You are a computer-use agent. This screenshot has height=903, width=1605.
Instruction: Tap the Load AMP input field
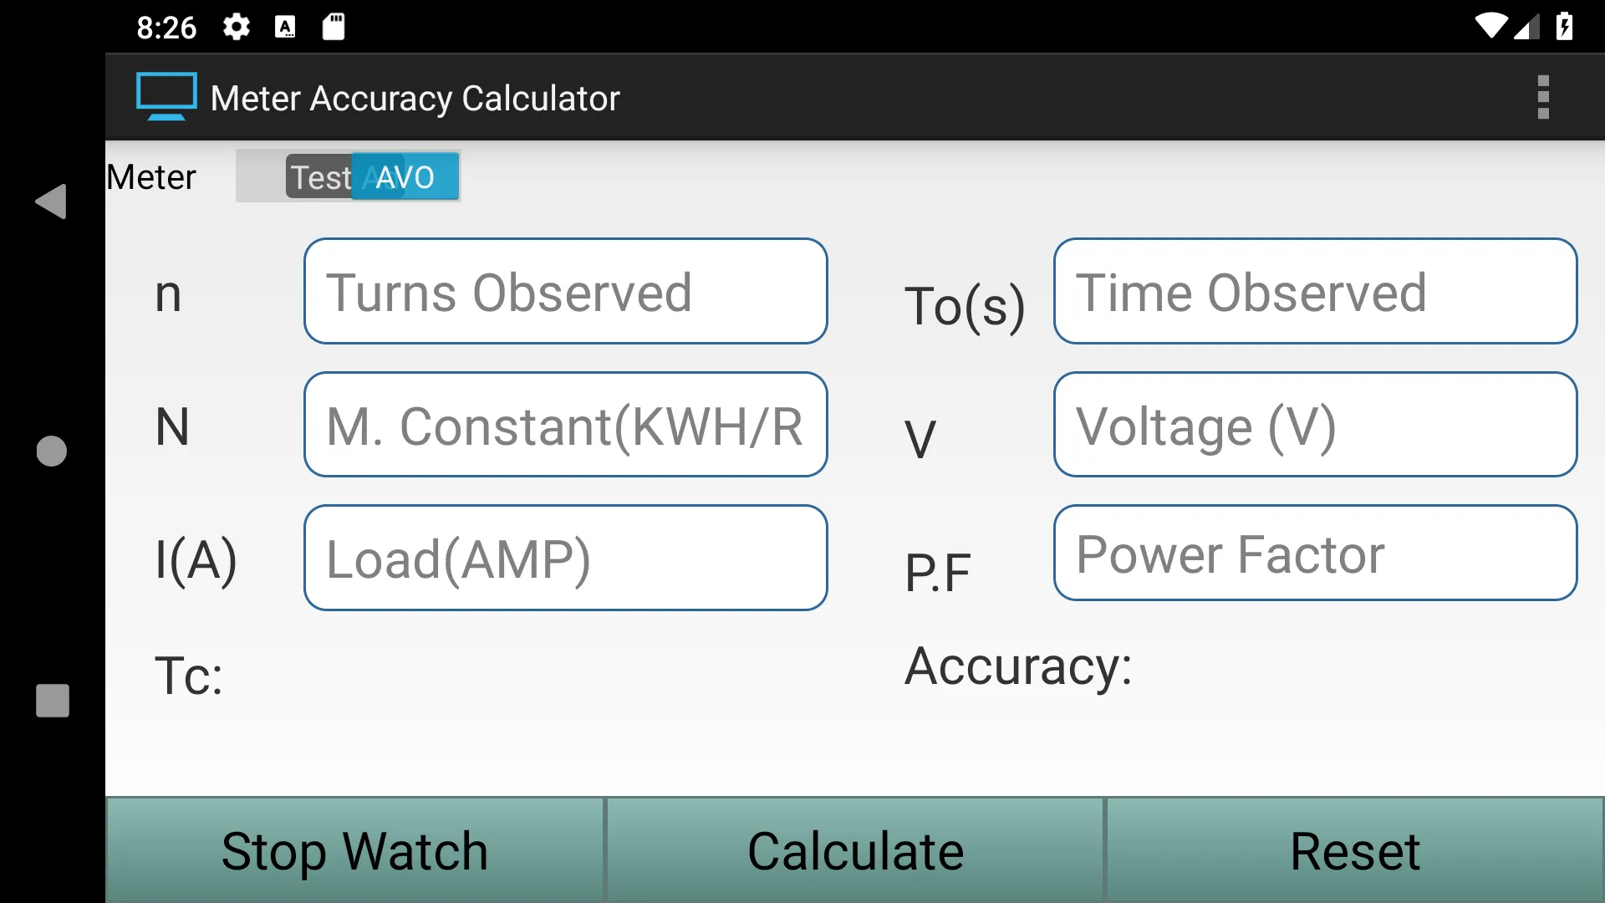pos(565,557)
